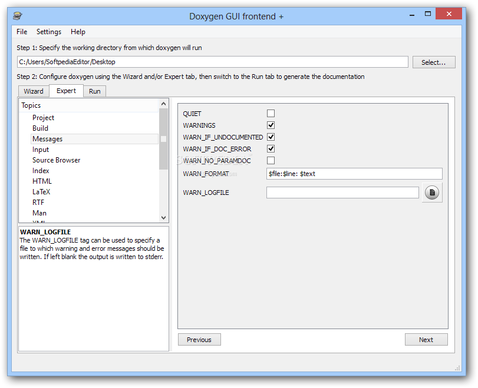Enable the QUIET checkbox
The height and width of the screenshot is (388, 478).
(271, 113)
